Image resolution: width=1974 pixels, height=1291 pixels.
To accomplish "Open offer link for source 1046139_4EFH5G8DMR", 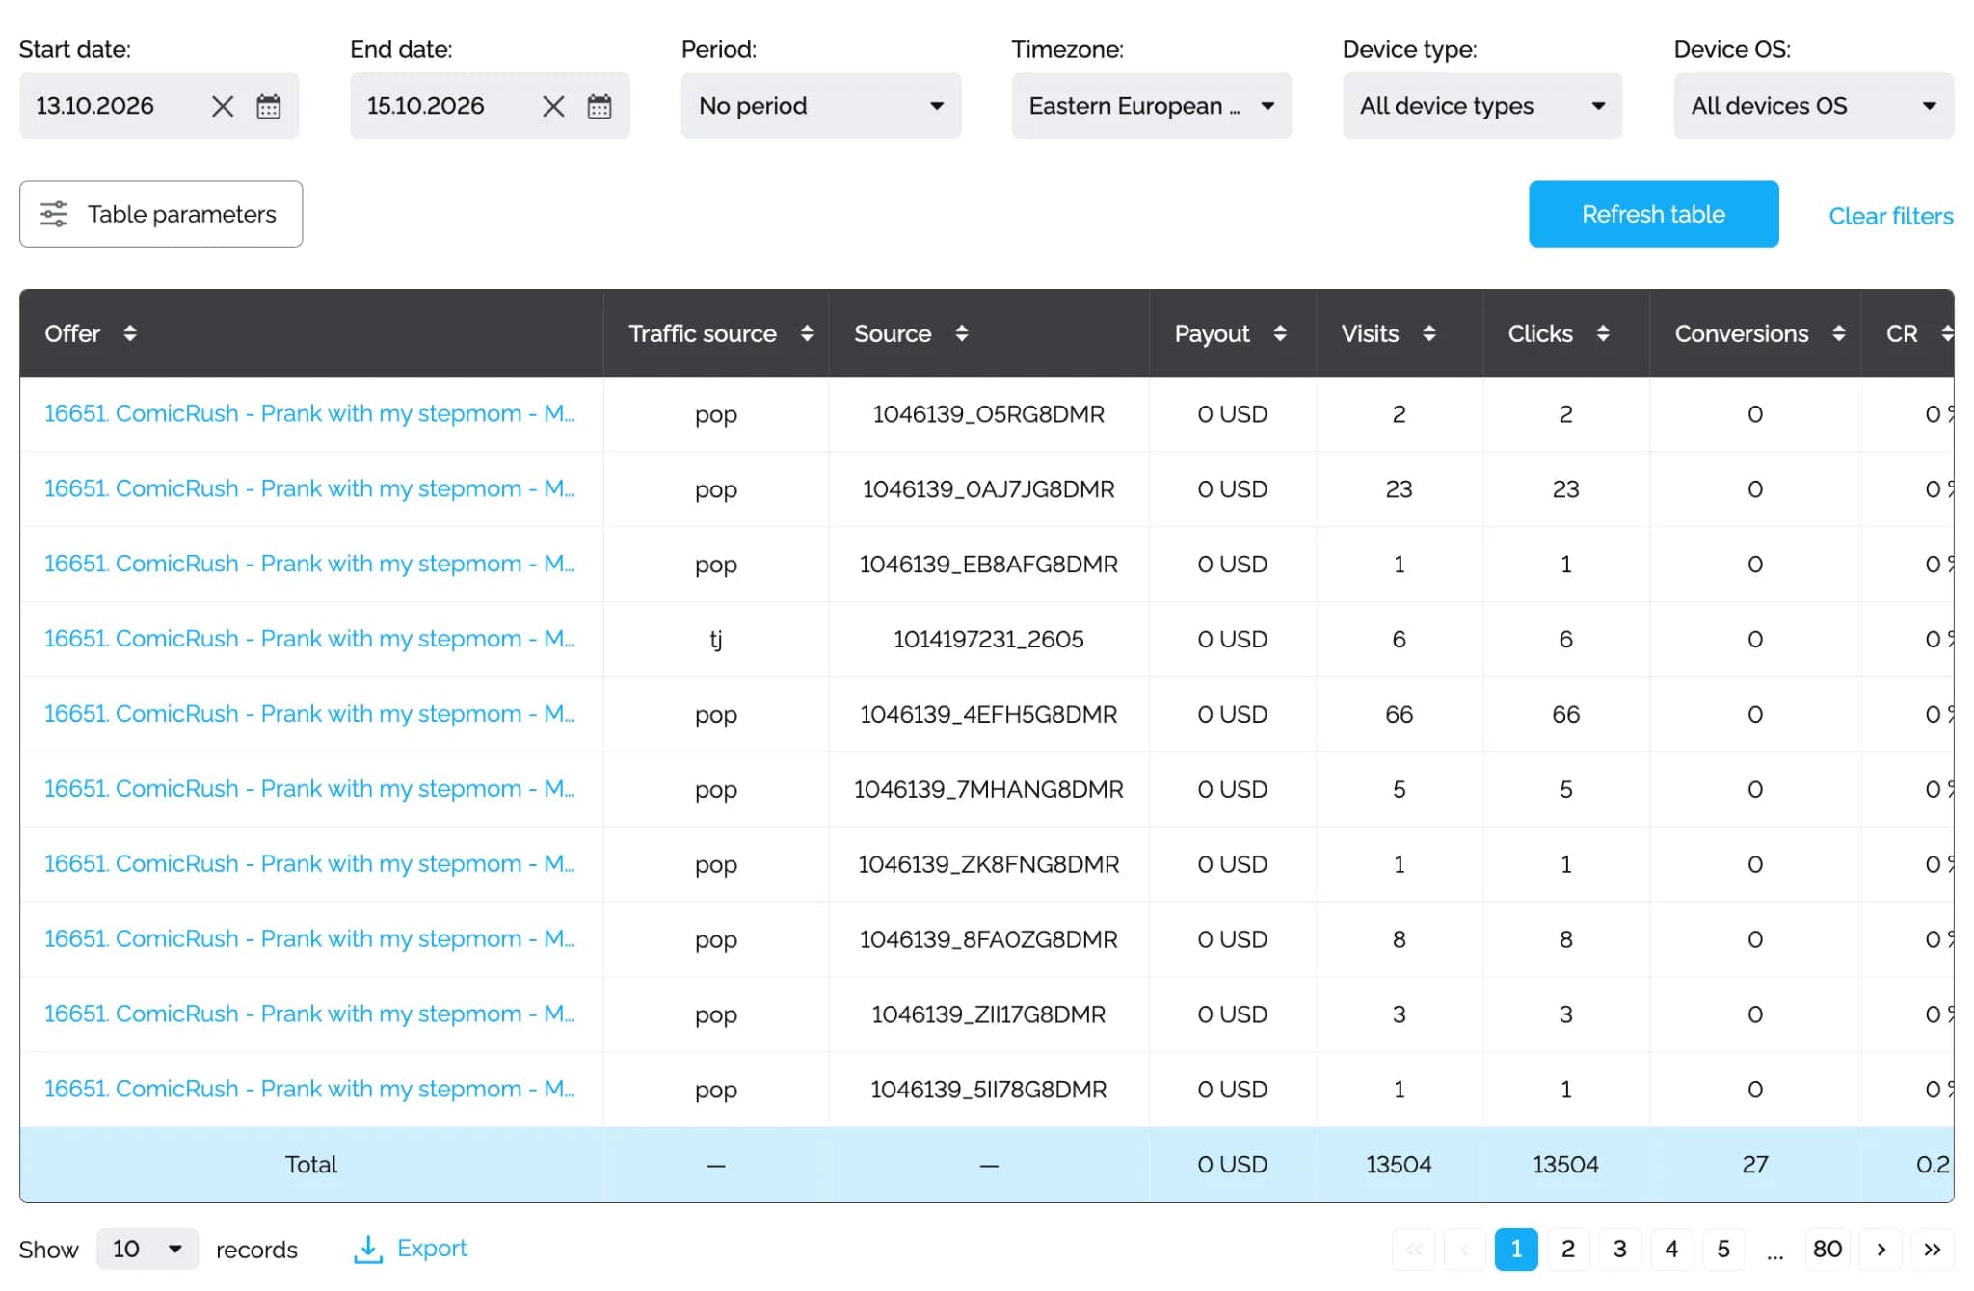I will (309, 714).
